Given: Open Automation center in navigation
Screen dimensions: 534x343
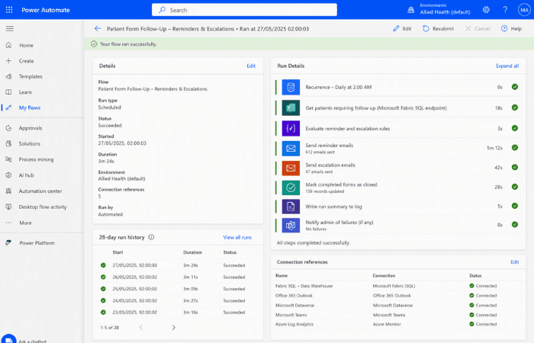Looking at the screenshot, I should pyautogui.click(x=42, y=191).
